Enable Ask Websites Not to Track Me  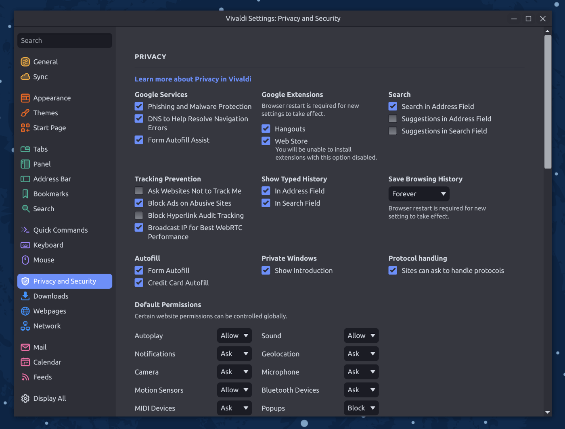139,191
